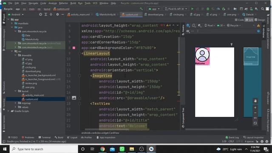Select design surface layers icon
Image resolution: width=272 pixels, height=153 pixels.
[x=188, y=25]
